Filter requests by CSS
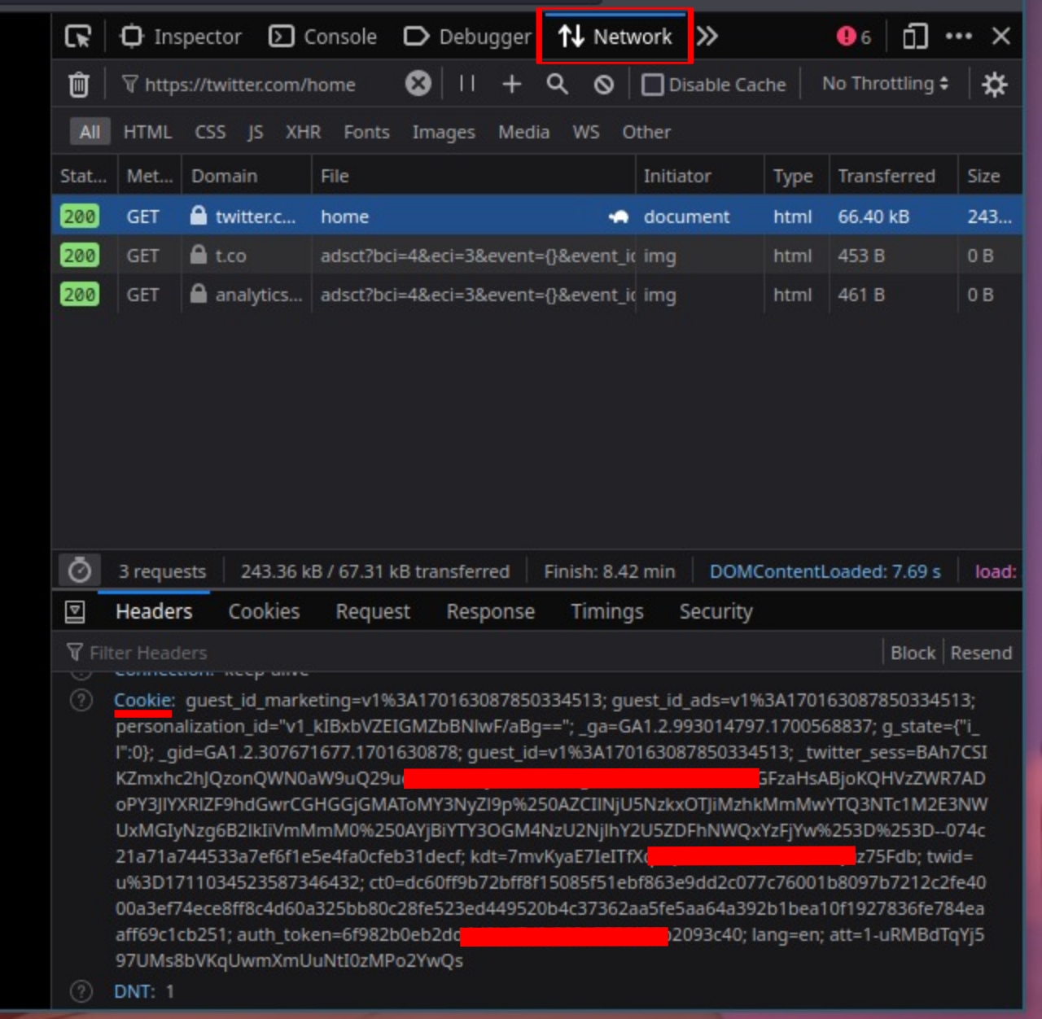 click(210, 132)
